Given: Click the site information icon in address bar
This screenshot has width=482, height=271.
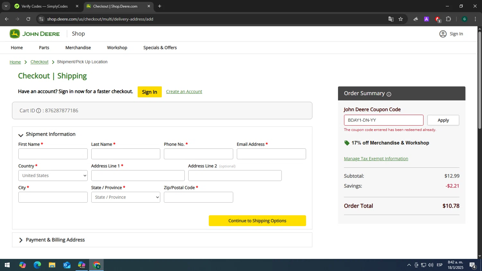Looking at the screenshot, I should click(x=41, y=19).
